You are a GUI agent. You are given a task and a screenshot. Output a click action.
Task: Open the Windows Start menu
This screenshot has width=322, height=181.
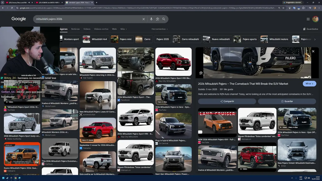(3, 178)
